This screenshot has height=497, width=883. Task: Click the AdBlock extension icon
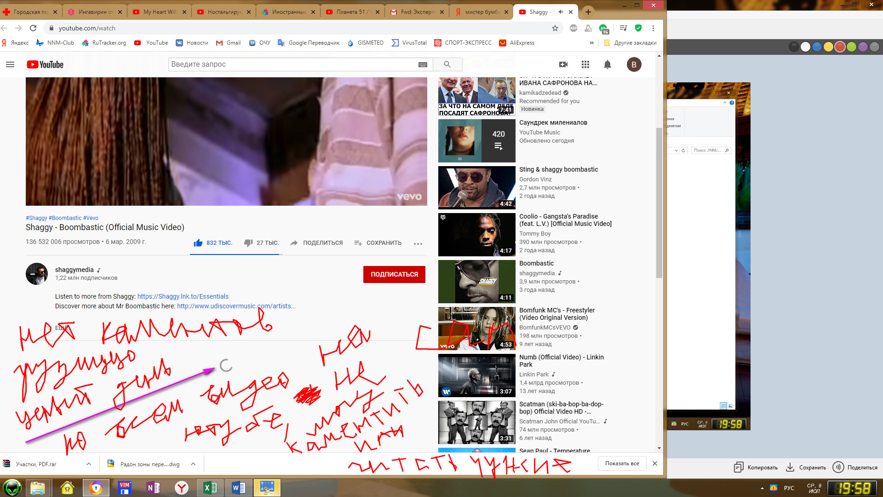click(573, 28)
